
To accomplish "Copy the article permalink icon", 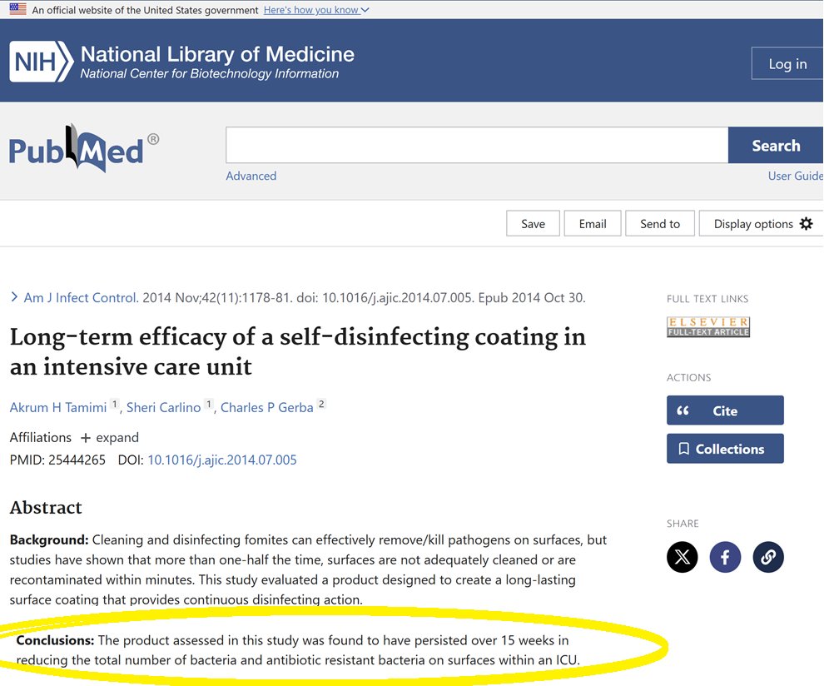I will [768, 557].
